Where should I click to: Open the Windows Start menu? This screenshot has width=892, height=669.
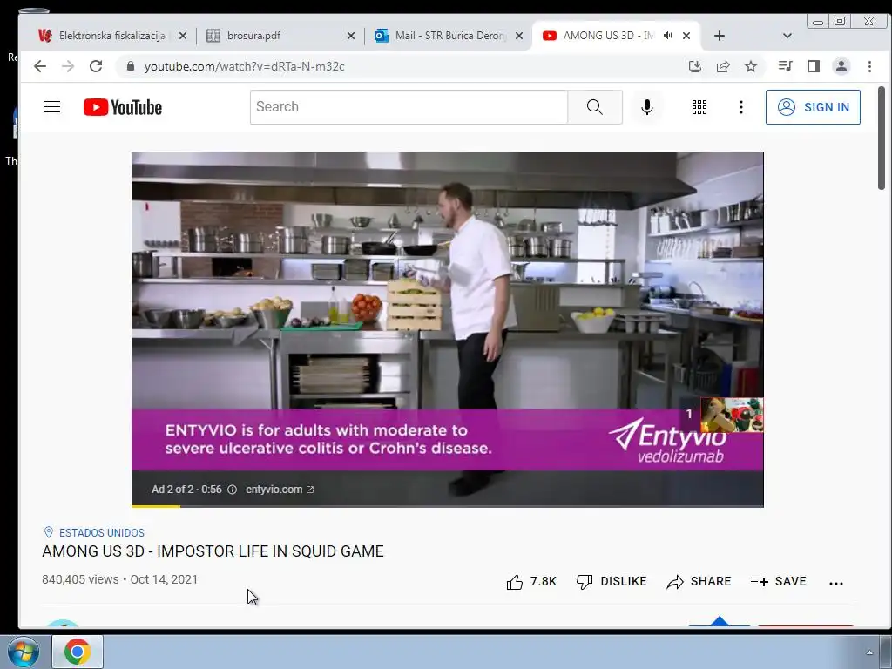click(23, 652)
